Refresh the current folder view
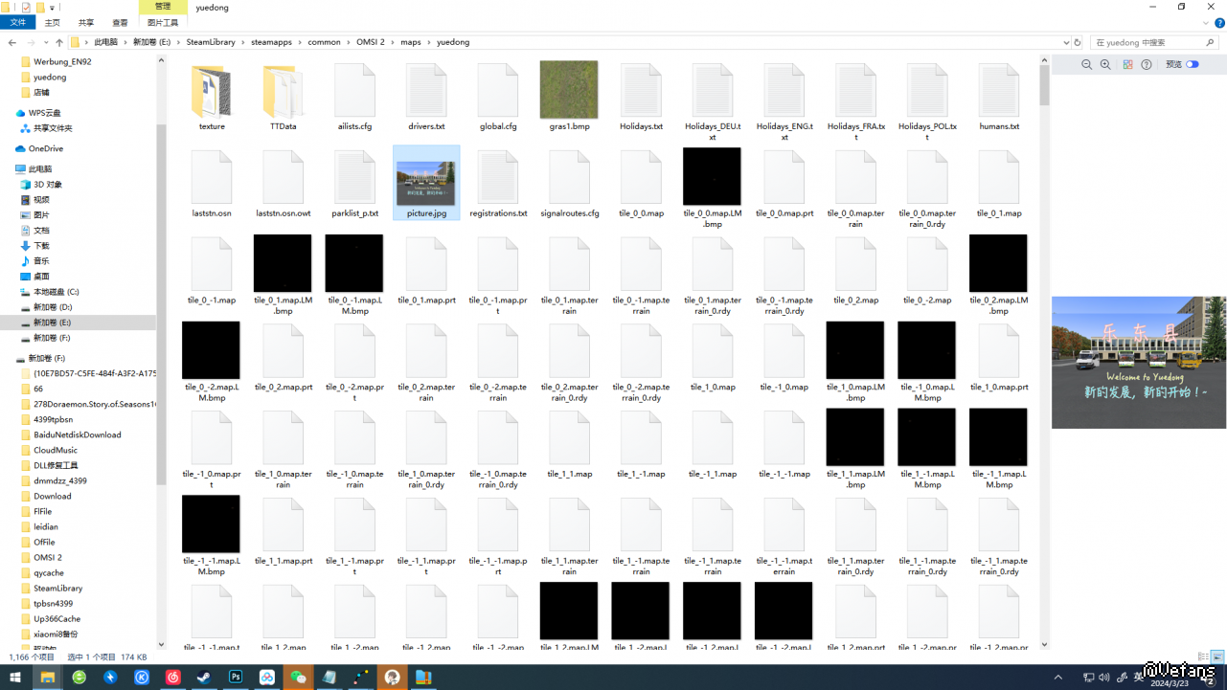The image size is (1227, 690). [x=1078, y=42]
